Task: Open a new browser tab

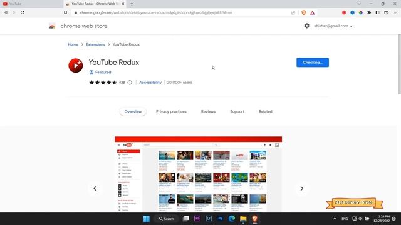Action: [132, 4]
